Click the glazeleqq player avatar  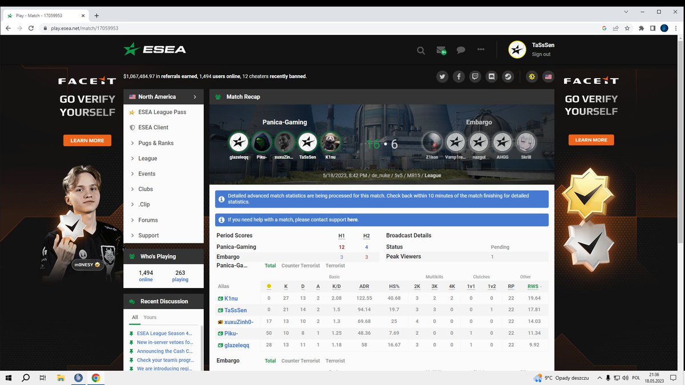click(239, 142)
